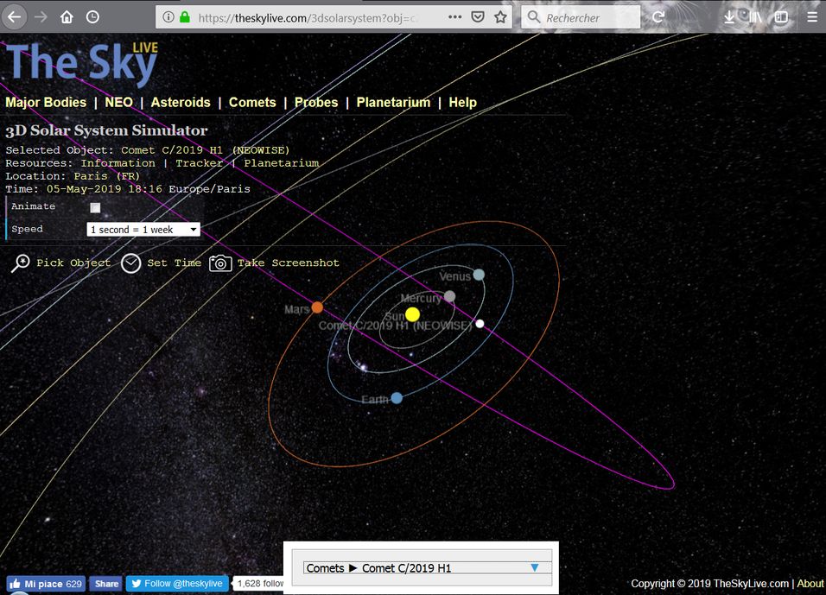Open the downloads arrow icon

730,17
